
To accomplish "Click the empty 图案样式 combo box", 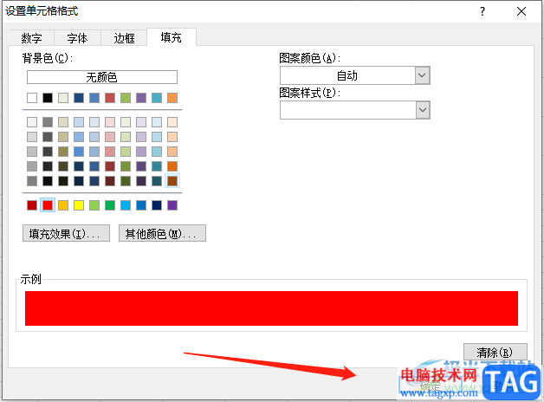I will [x=355, y=110].
